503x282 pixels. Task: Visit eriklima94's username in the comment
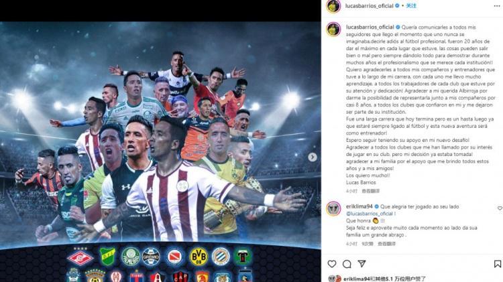359,207
